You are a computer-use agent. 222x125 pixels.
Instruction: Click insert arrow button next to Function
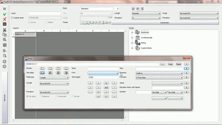187,77
